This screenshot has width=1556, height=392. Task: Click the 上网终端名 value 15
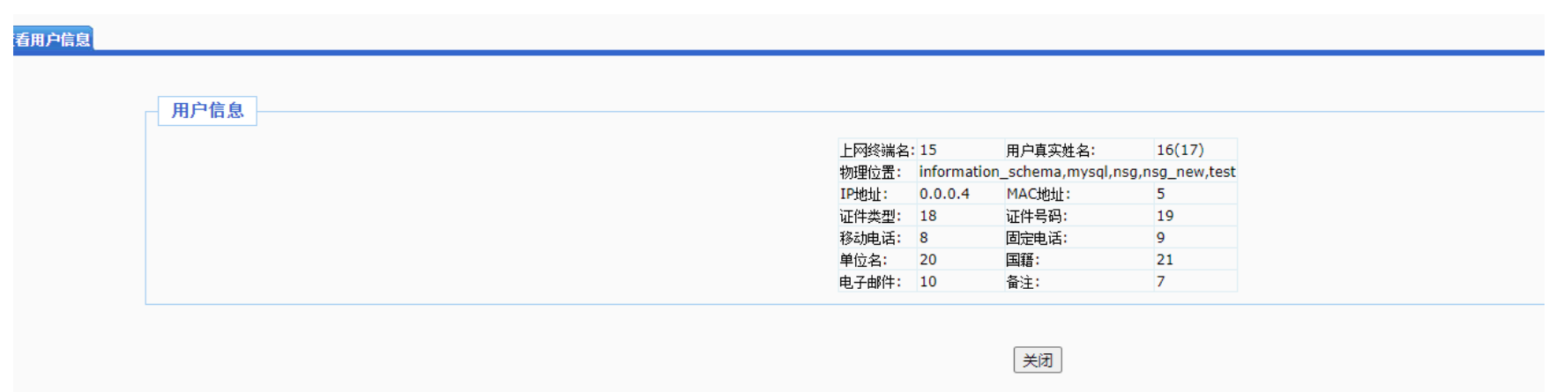(927, 150)
